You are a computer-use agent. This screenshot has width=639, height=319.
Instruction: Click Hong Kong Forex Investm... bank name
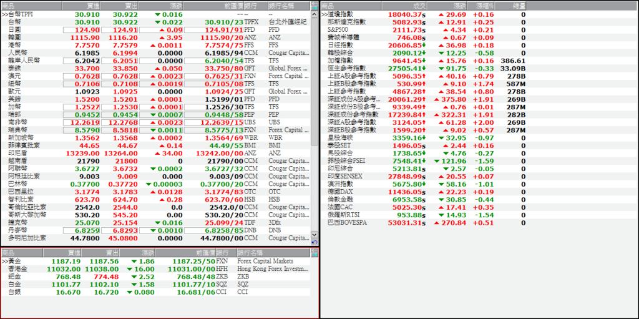coord(273,269)
